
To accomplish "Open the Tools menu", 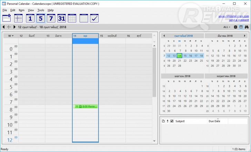I will 41,10.
